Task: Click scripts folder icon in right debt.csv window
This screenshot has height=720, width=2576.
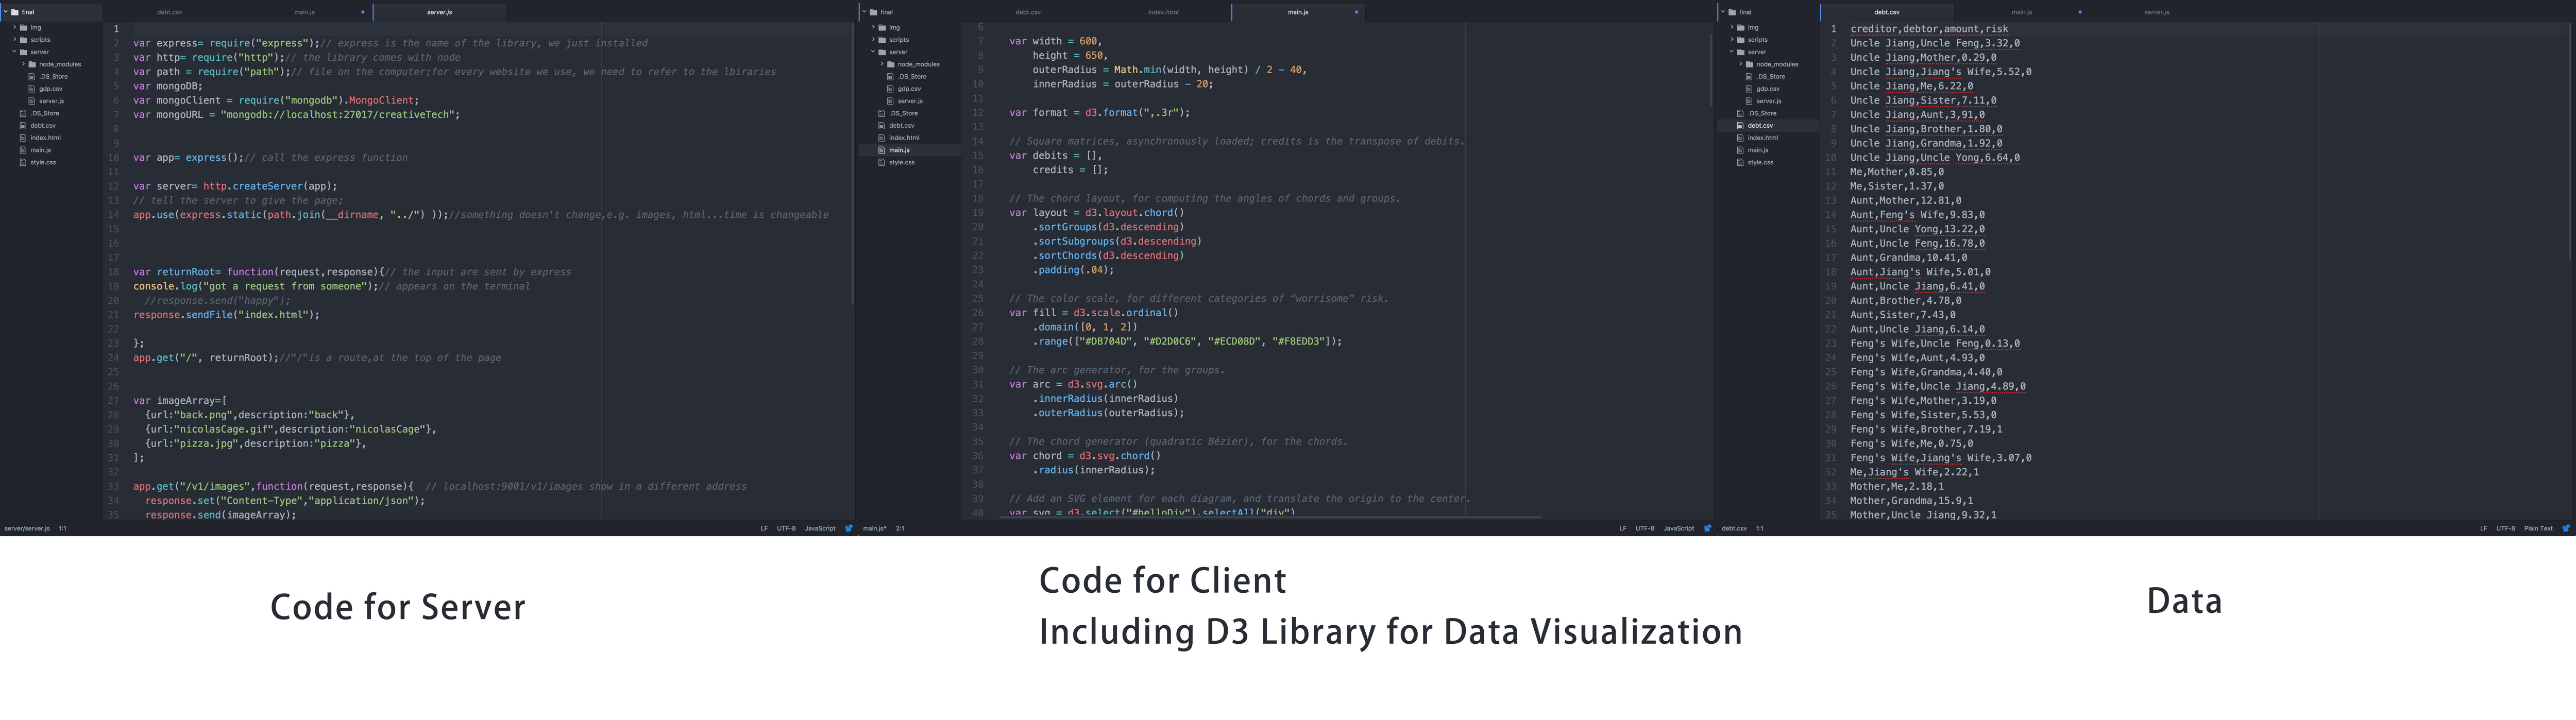Action: tap(1741, 40)
